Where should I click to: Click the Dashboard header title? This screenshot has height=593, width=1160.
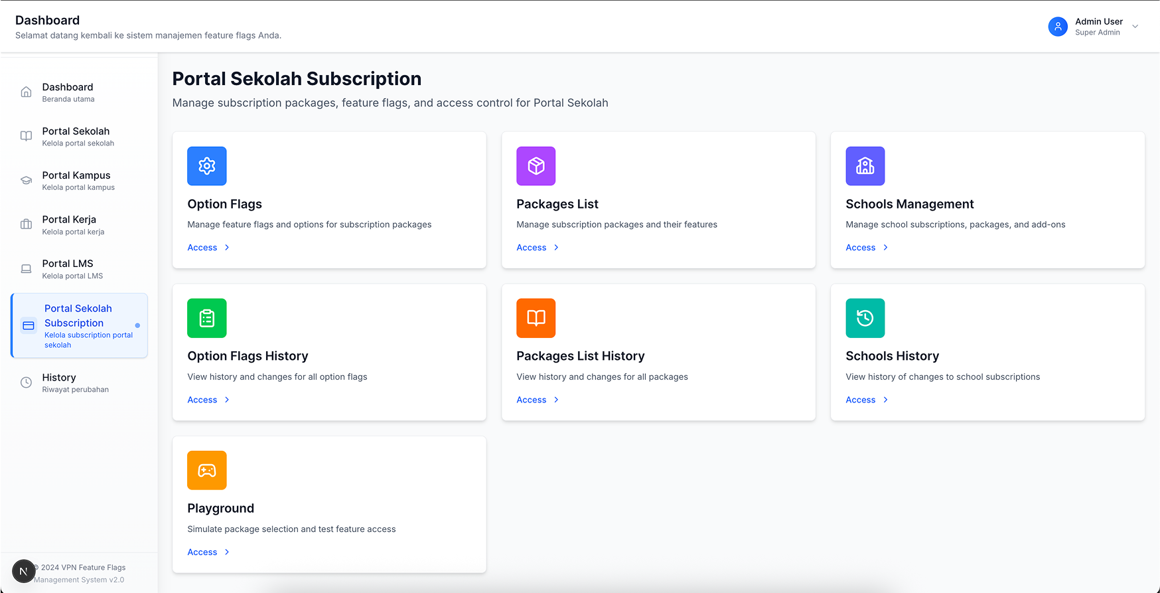coord(47,20)
